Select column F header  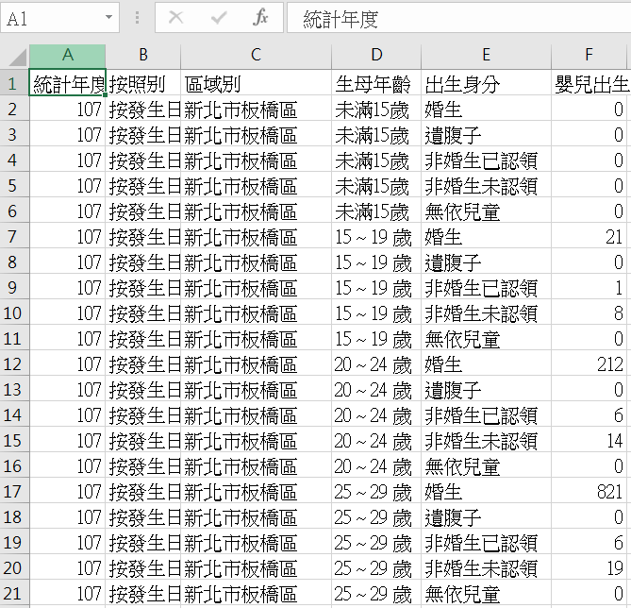(x=590, y=56)
